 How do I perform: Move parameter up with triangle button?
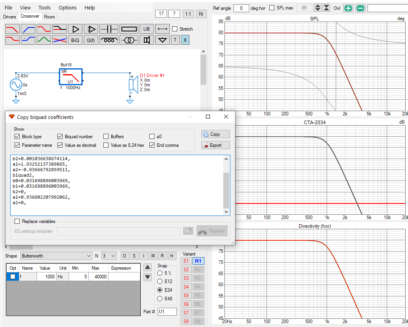[147, 267]
